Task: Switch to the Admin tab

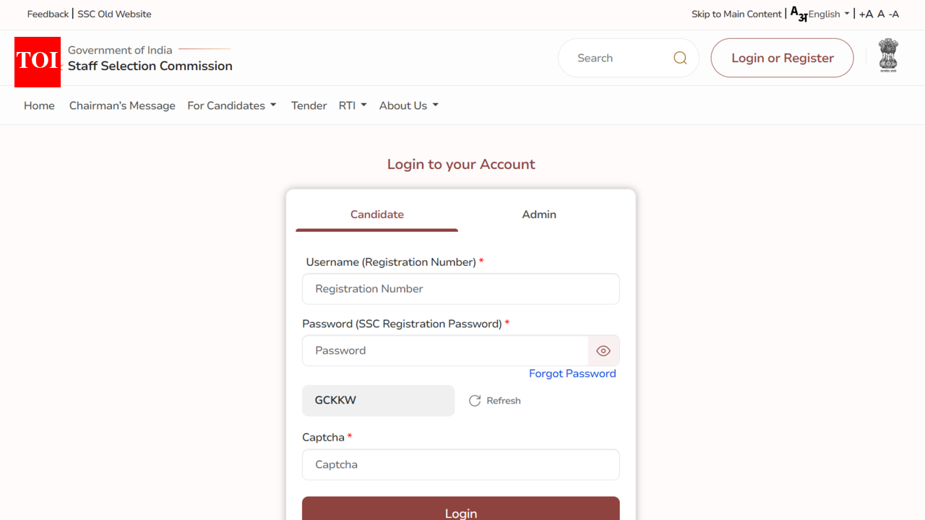Action: click(x=539, y=214)
